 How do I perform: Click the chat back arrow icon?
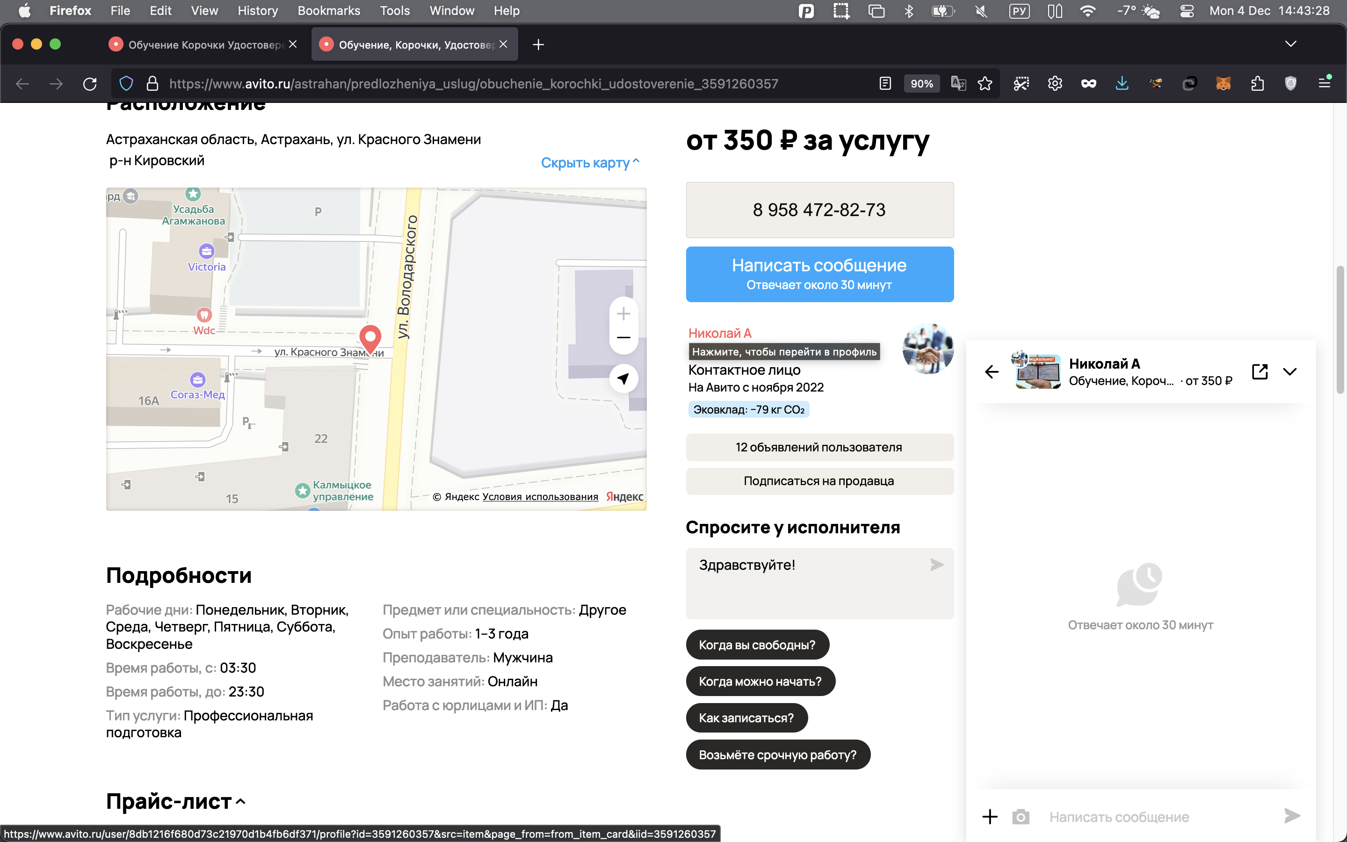click(x=992, y=371)
